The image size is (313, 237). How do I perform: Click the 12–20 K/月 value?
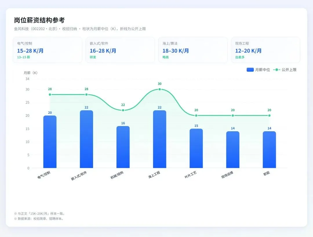click(x=248, y=51)
